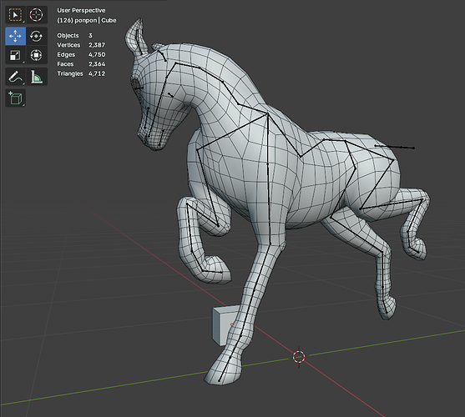Choose the 3D Cursor tool
This screenshot has height=417, width=465.
pyautogui.click(x=37, y=15)
